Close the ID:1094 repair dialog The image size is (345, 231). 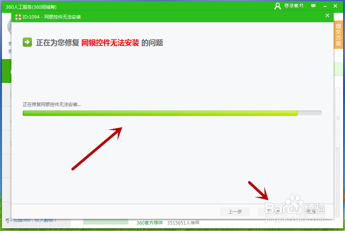tap(327, 16)
